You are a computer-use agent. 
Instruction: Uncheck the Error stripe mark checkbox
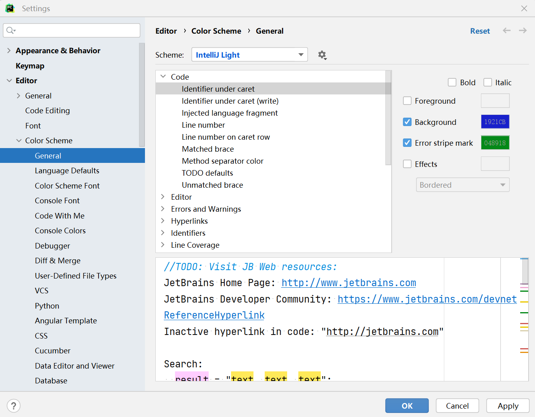[x=407, y=143]
